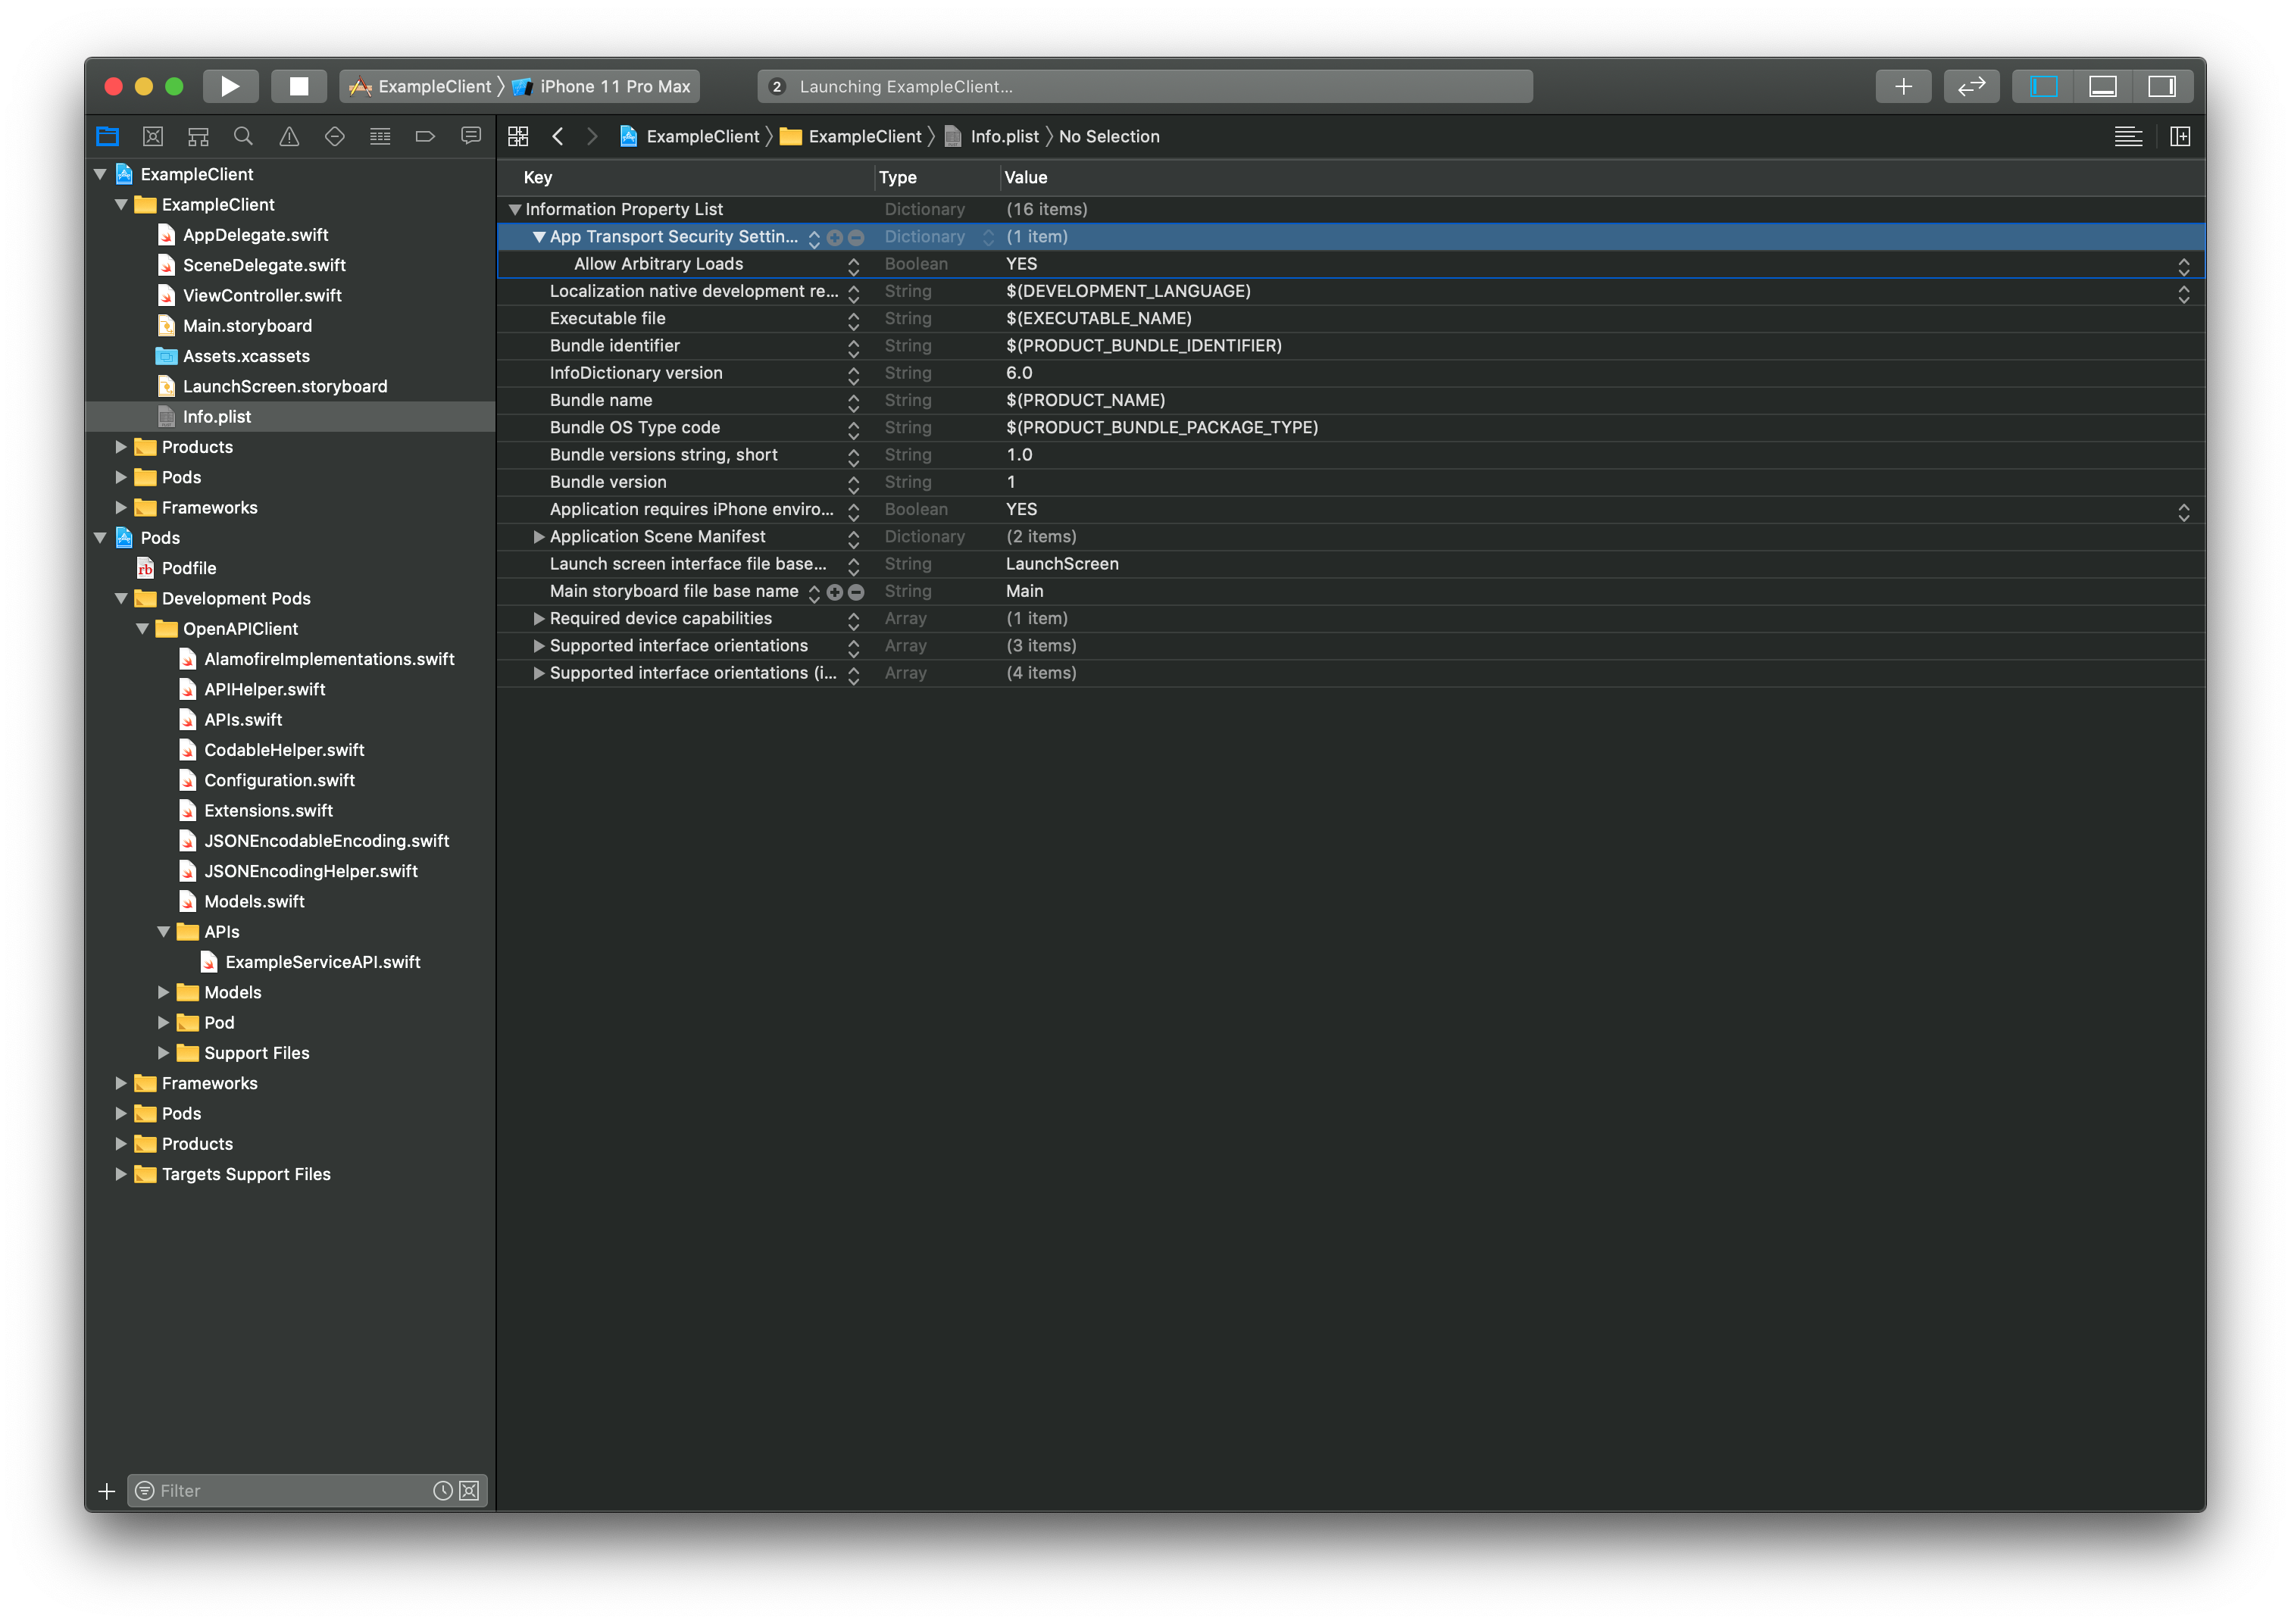Image resolution: width=2291 pixels, height=1624 pixels.
Task: Open type popup for App Transport Security
Action: point(988,237)
